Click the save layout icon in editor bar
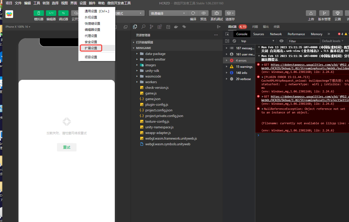The height and width of the screenshot is (222, 349). coord(168,27)
